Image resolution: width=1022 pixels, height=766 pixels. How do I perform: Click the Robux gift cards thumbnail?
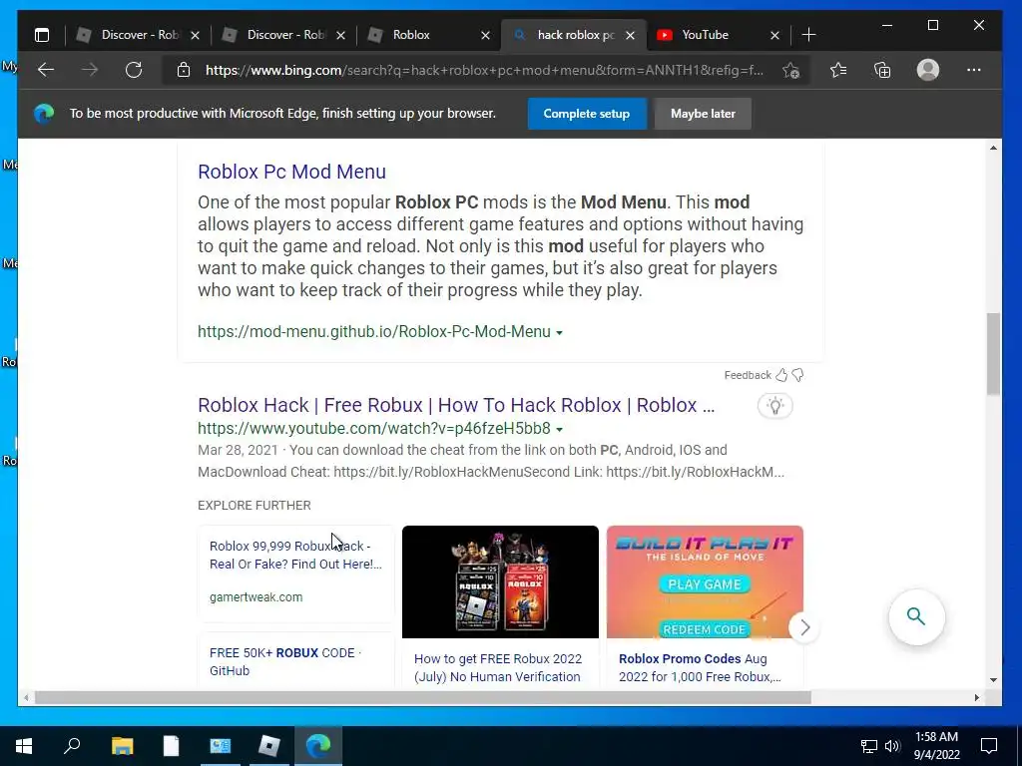pos(500,581)
